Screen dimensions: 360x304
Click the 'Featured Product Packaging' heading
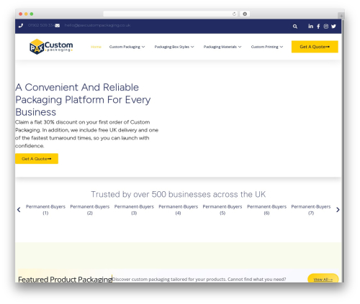[x=65, y=280]
